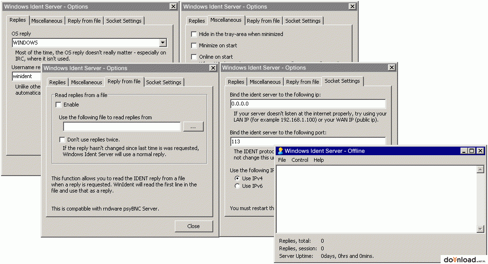488x264 pixels.
Task: Select Miscellaneous tab in Socket Settings window
Action: (x=265, y=82)
